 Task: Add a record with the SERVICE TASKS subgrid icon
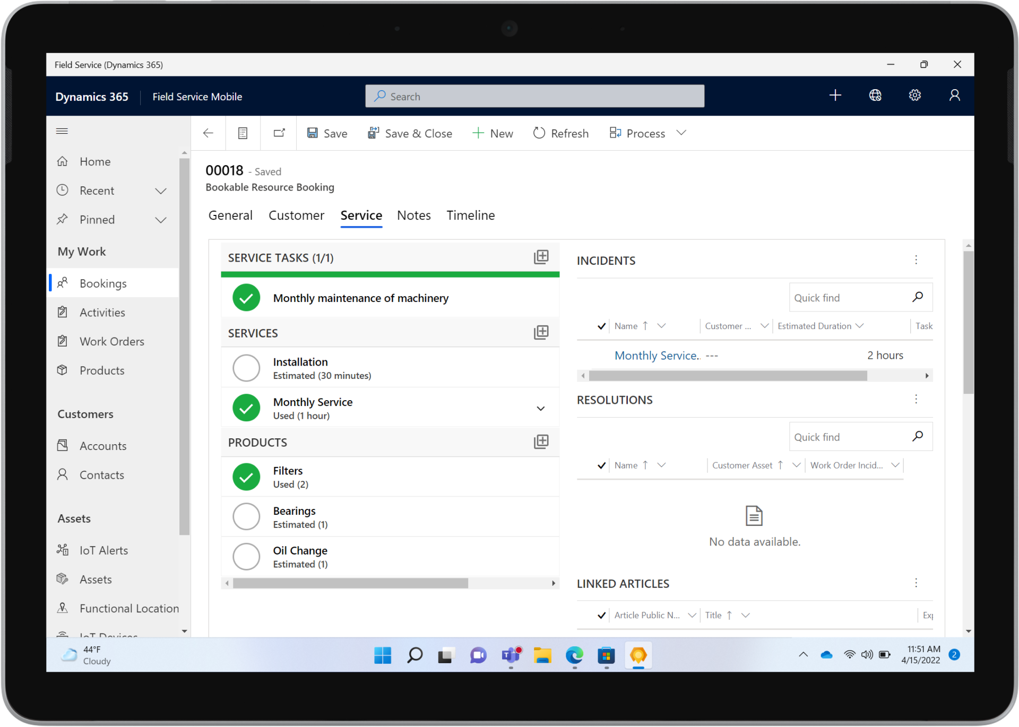541,257
